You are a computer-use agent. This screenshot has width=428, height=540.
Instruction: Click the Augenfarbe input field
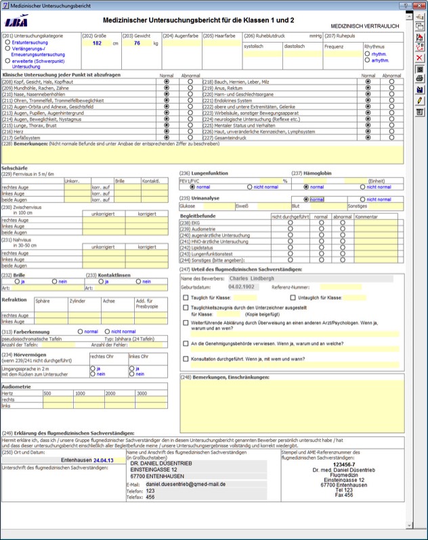[x=181, y=43]
